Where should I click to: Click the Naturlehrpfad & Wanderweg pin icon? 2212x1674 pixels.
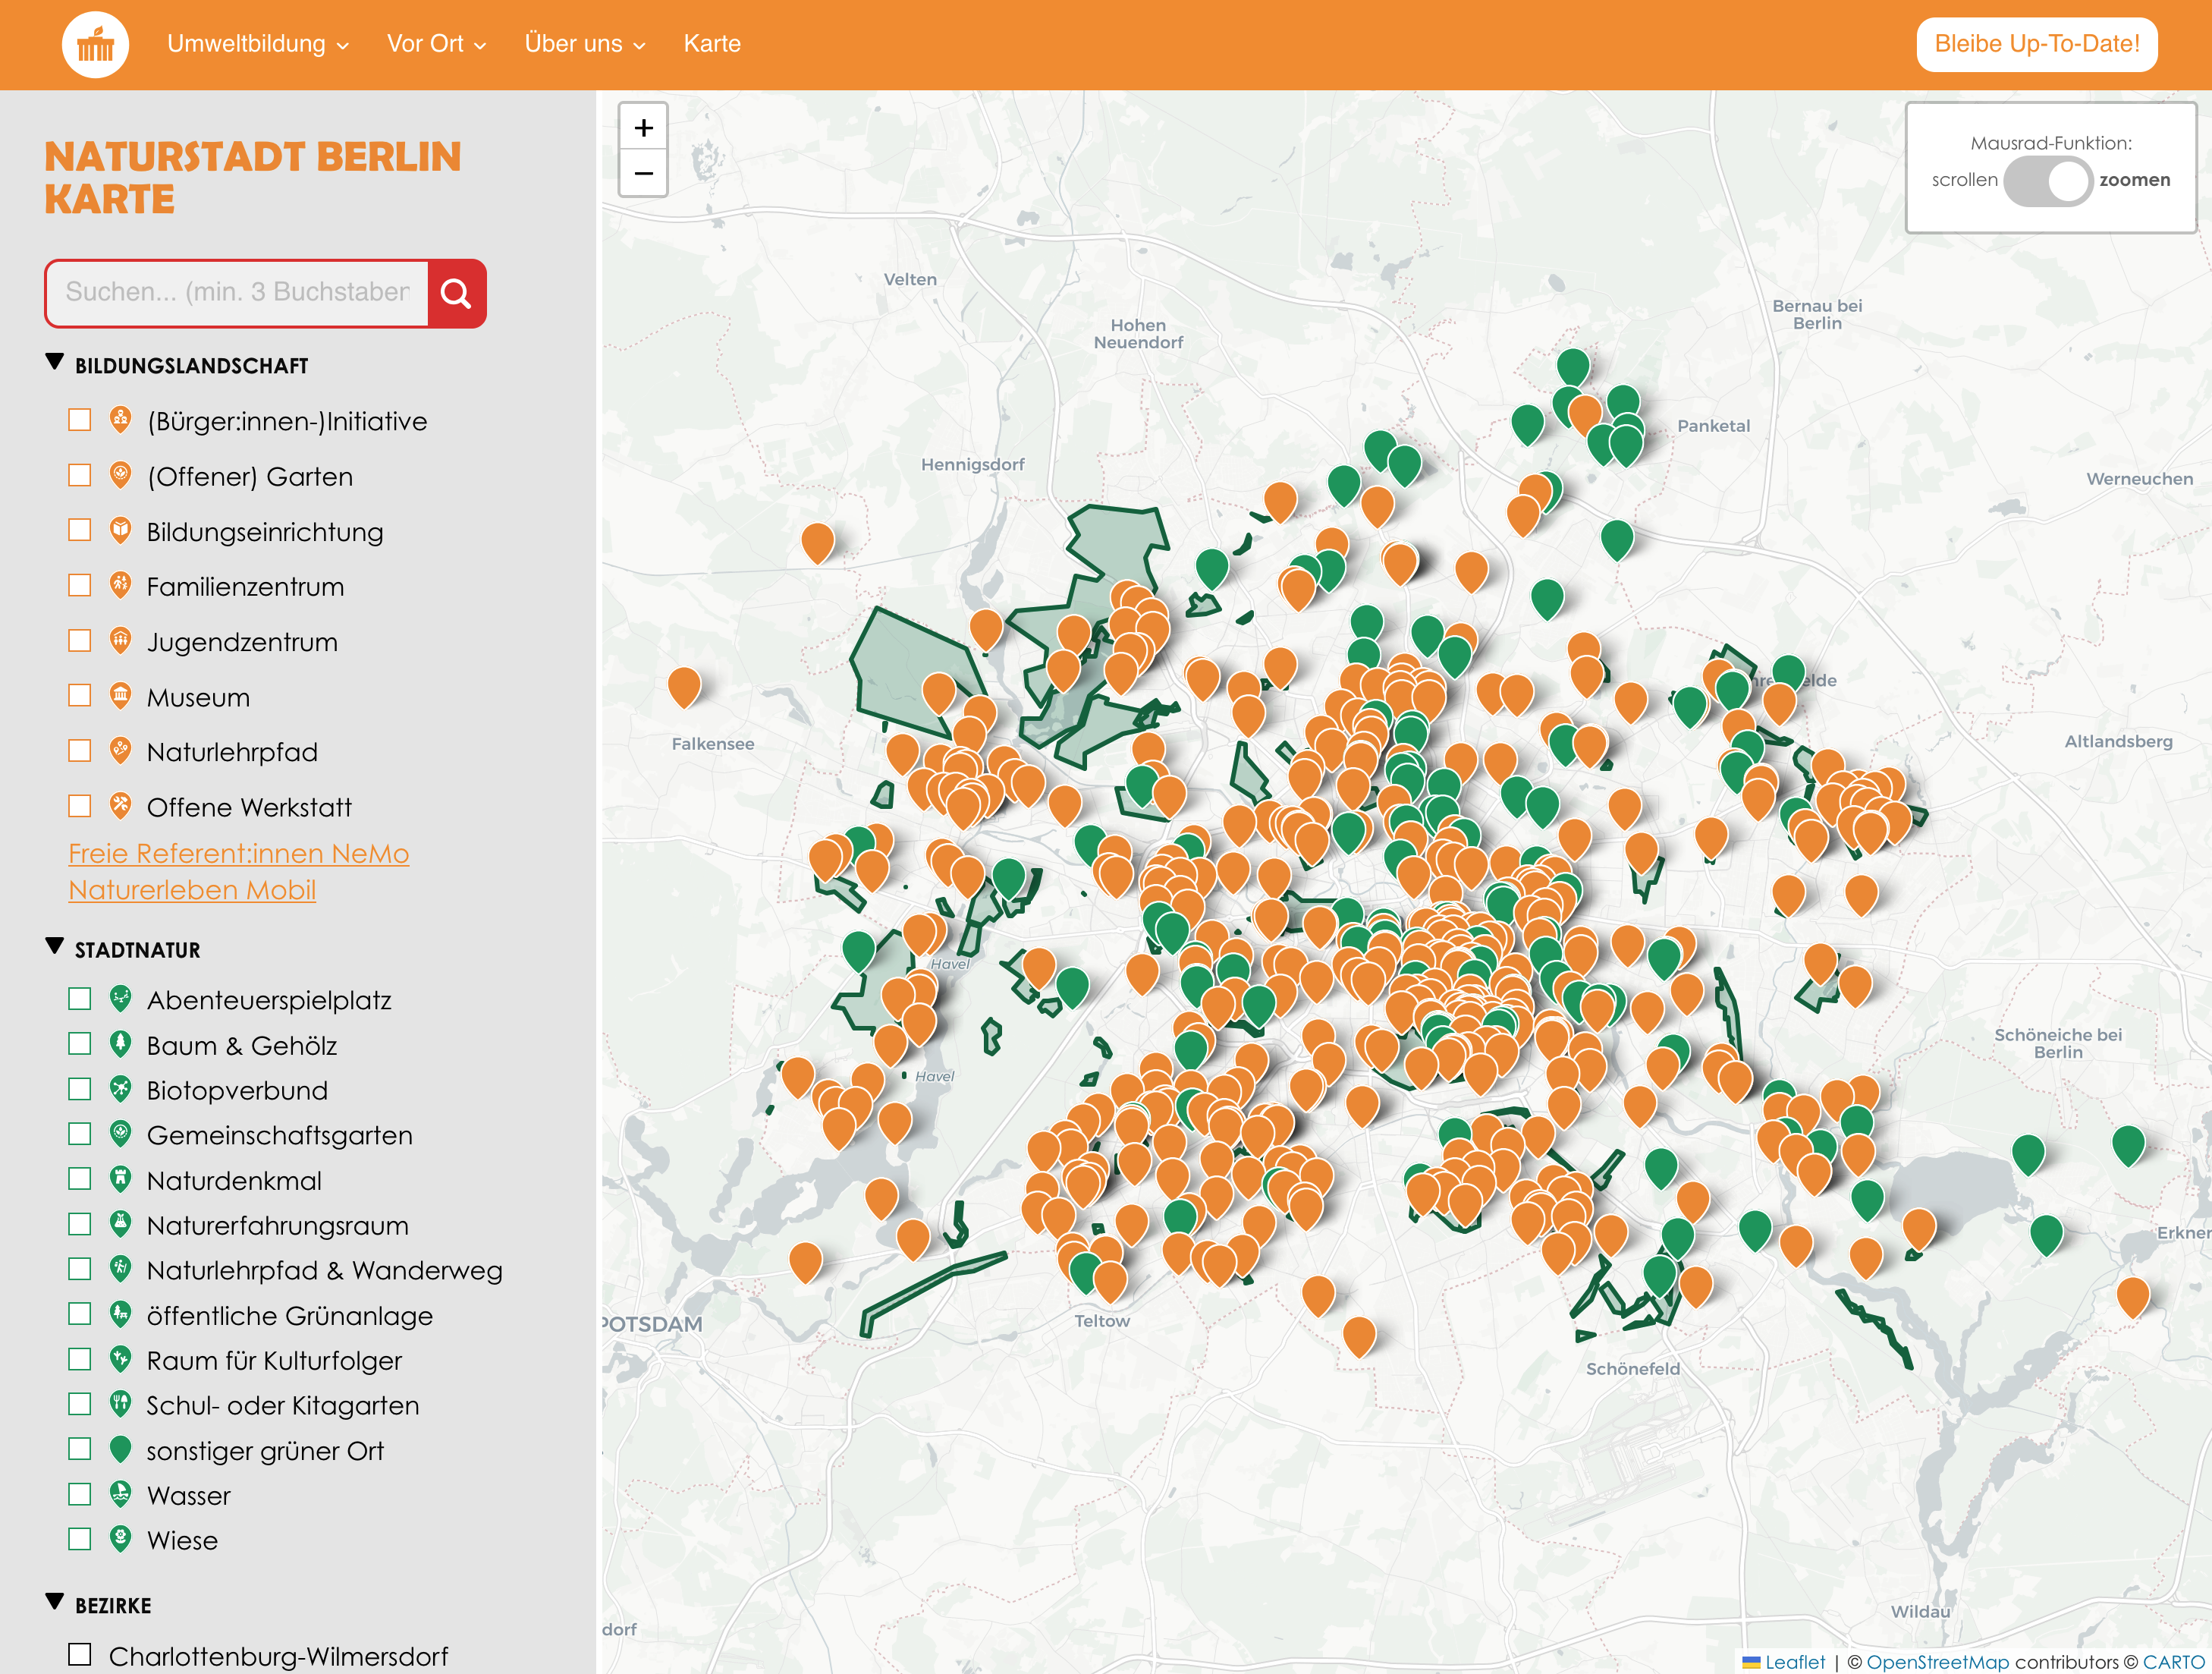(120, 1269)
